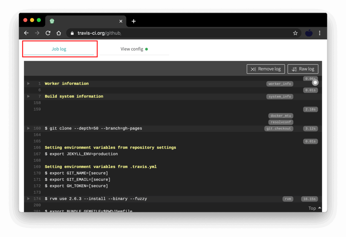Click the browser back arrow

pyautogui.click(x=26, y=33)
